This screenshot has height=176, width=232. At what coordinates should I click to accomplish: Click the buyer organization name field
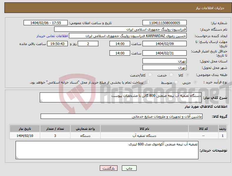(x=120, y=29)
